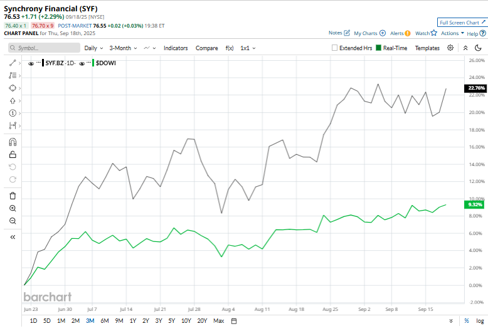Open the Help question mark icon
The width and height of the screenshot is (488, 331).
point(483,33)
